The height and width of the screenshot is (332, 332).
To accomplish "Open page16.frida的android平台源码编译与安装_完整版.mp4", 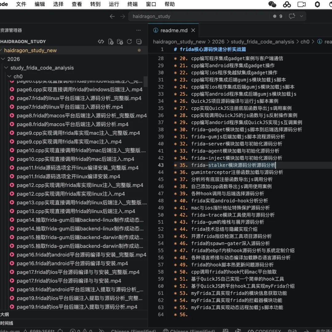I will pos(81,254).
